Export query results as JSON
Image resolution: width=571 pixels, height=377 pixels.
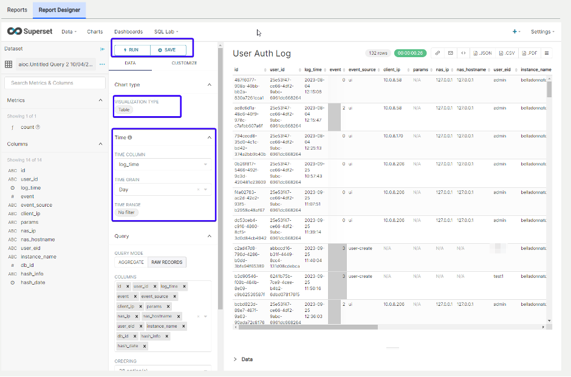pyautogui.click(x=483, y=53)
